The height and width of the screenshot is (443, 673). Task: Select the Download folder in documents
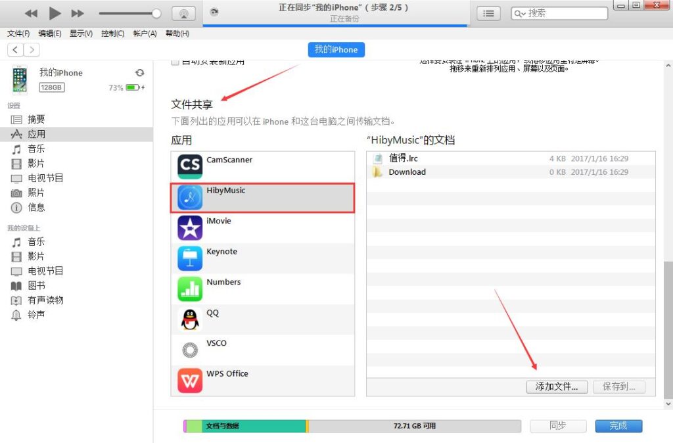click(511, 172)
